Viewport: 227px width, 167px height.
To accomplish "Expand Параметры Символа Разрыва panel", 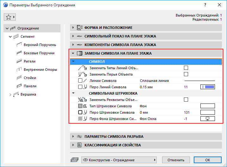I will 73,136.
